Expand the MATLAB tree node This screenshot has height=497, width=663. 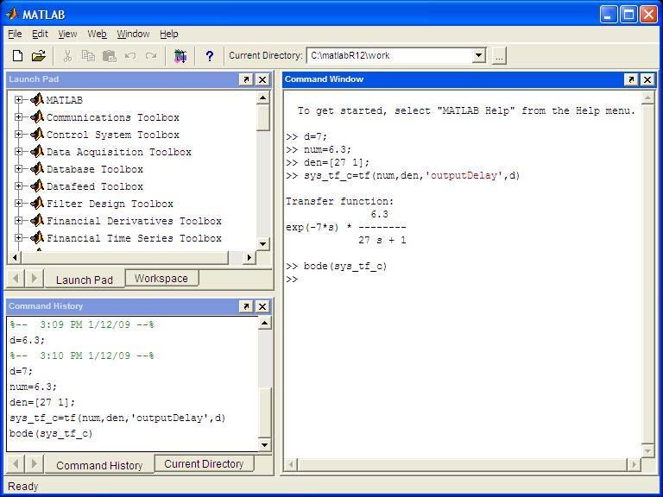18,100
